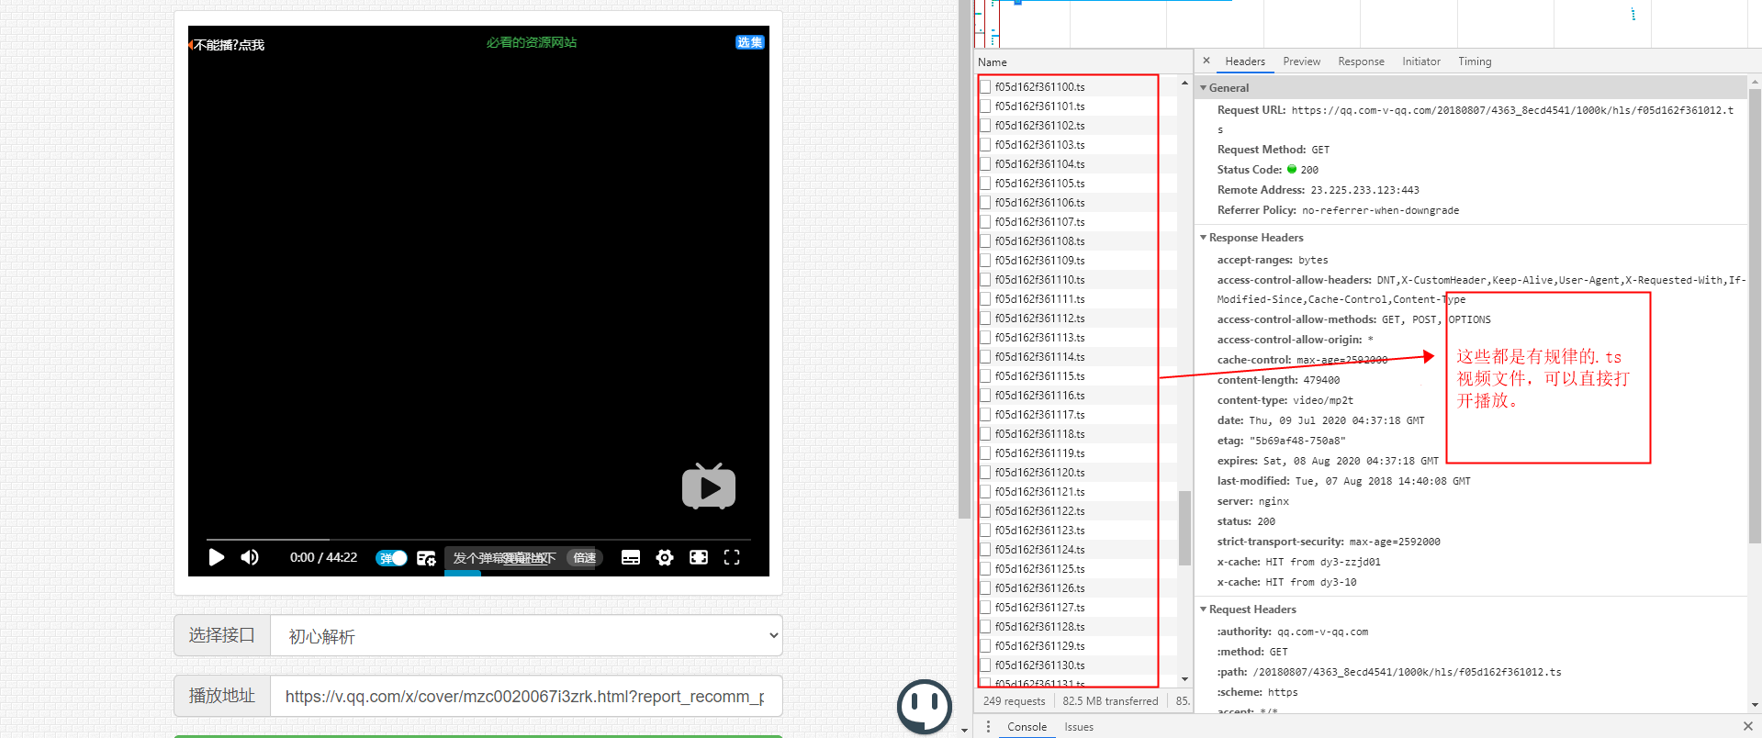Click the large TV play icon
This screenshot has height=738, width=1762.
tap(708, 486)
